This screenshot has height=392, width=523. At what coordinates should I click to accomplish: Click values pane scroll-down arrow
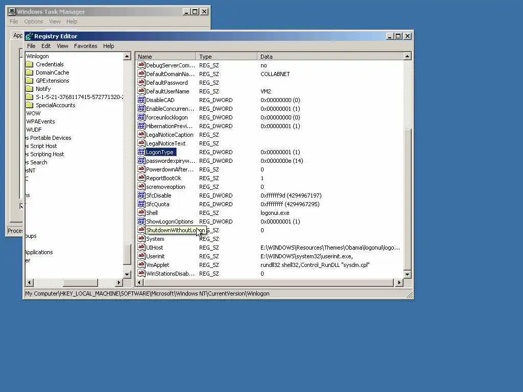407,274
